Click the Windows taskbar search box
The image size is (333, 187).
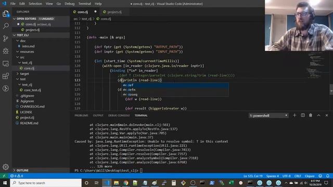click(x=46, y=183)
